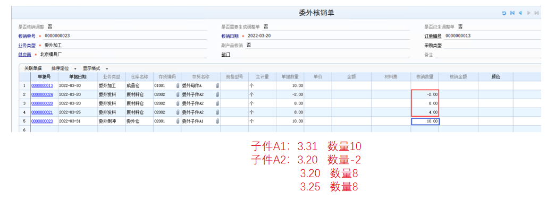Image resolution: width=555 pixels, height=201 pixels.
Task: Click the 核销数量 column header
Action: pyautogui.click(x=425, y=77)
